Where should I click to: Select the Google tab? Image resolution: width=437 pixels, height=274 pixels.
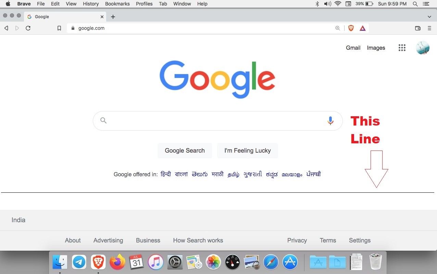65,16
